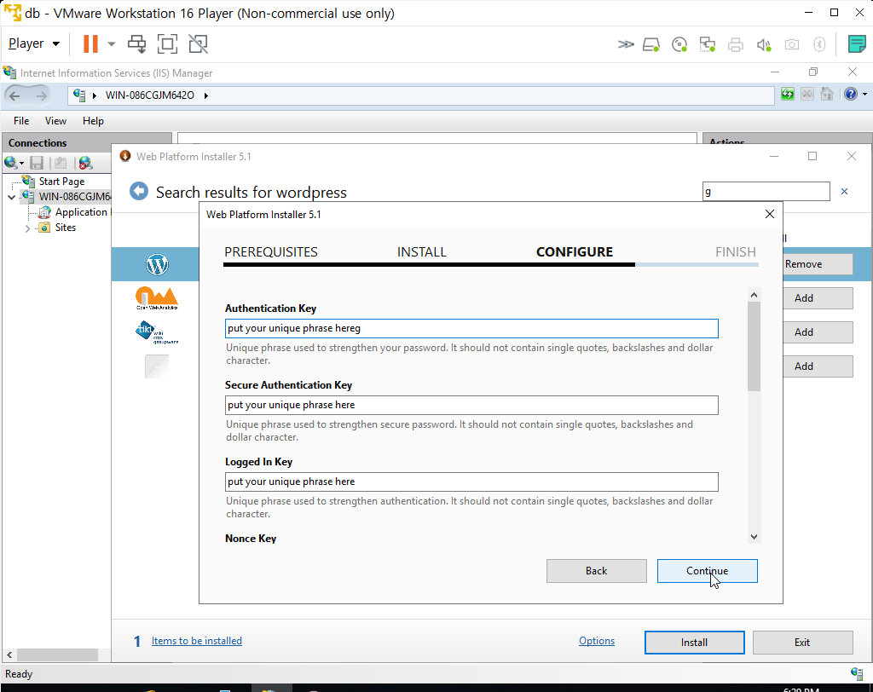Open the Items to be installed link

[x=197, y=641]
